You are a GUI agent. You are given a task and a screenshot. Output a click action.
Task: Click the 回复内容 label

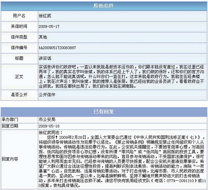10,159
